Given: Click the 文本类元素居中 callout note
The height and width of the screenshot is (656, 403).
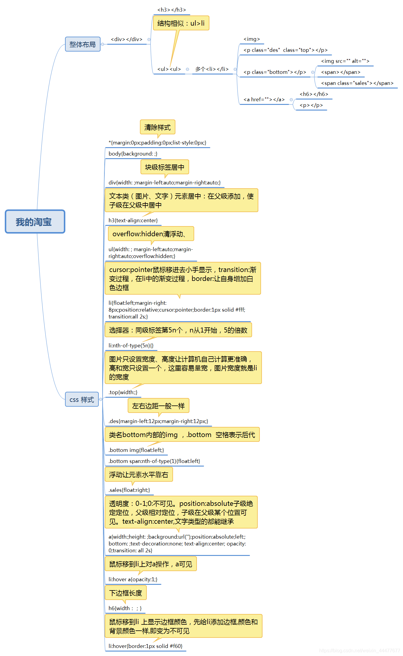Looking at the screenshot, I should (181, 200).
